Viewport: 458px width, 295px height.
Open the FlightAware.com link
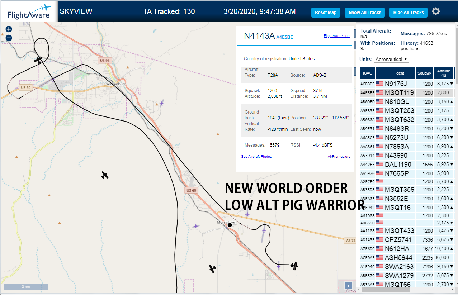pyautogui.click(x=337, y=36)
